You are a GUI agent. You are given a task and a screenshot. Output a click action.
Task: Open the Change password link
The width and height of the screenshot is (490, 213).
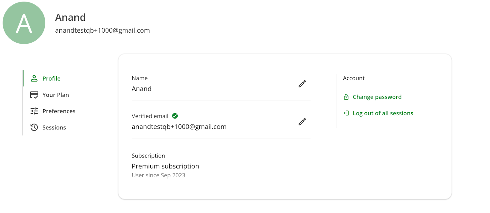point(377,97)
